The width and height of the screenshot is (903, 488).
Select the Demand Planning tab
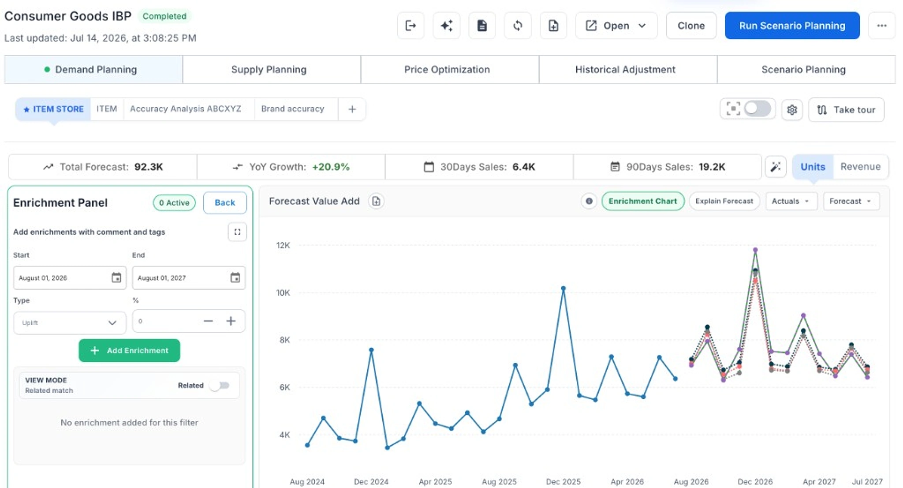click(93, 69)
